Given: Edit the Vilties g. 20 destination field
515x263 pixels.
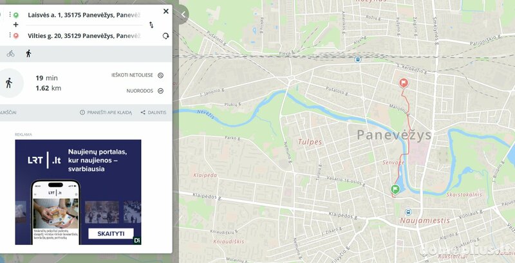Looking at the screenshot, I should 84,36.
